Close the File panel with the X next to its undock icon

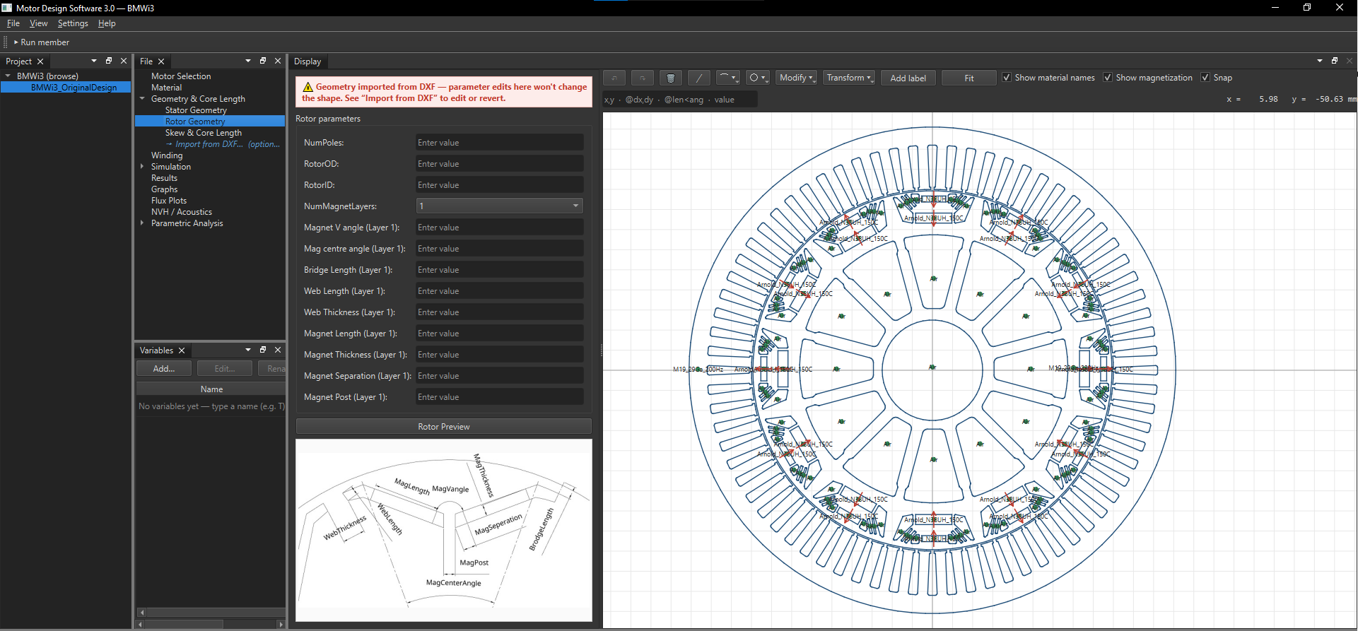click(278, 61)
